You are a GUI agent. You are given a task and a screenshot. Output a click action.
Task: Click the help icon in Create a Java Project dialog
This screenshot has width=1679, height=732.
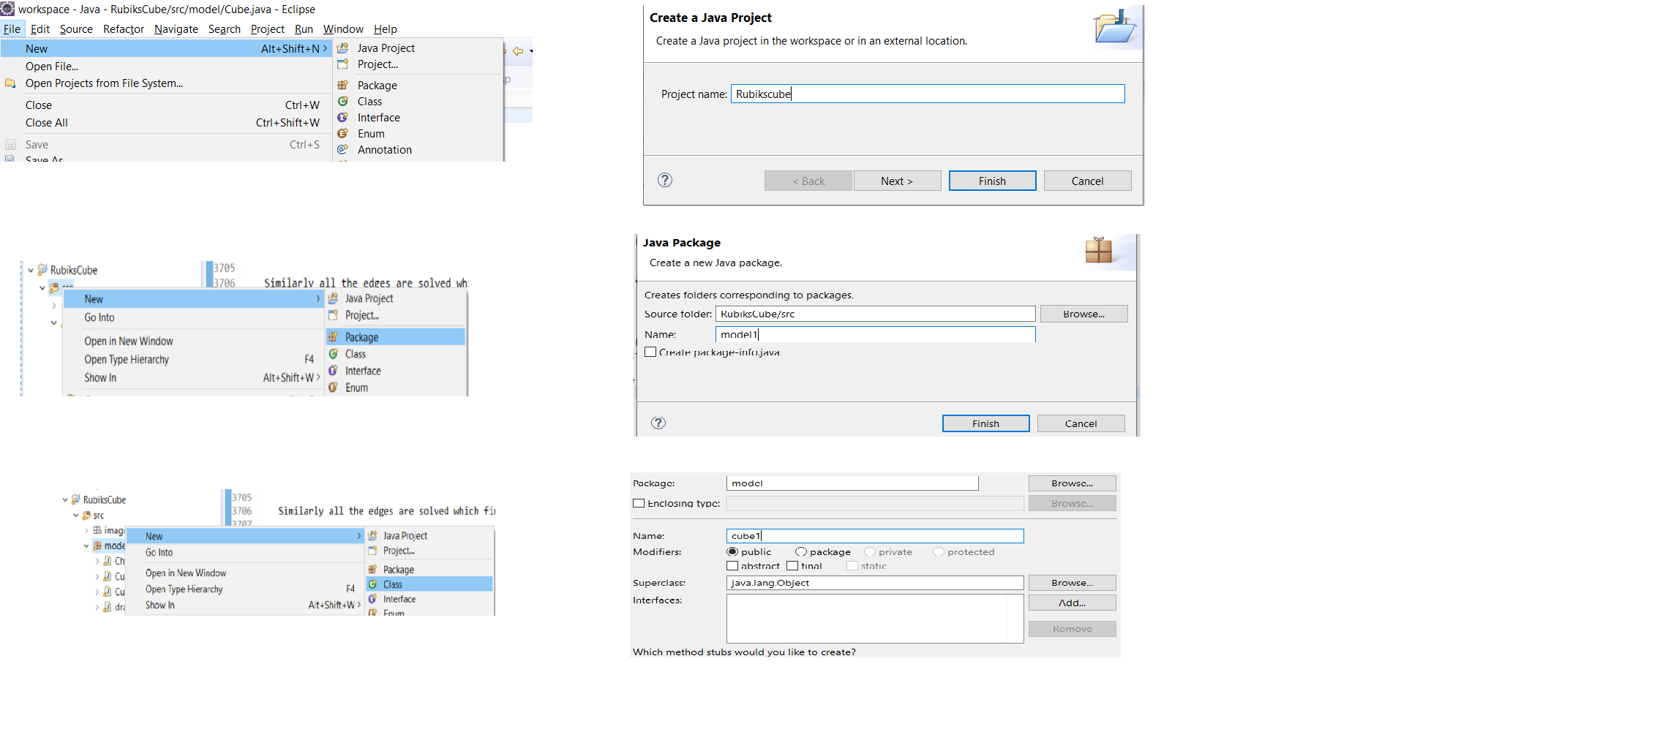[664, 180]
